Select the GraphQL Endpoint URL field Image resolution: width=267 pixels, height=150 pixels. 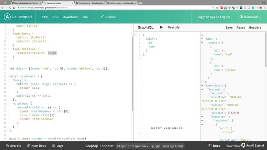[150, 146]
